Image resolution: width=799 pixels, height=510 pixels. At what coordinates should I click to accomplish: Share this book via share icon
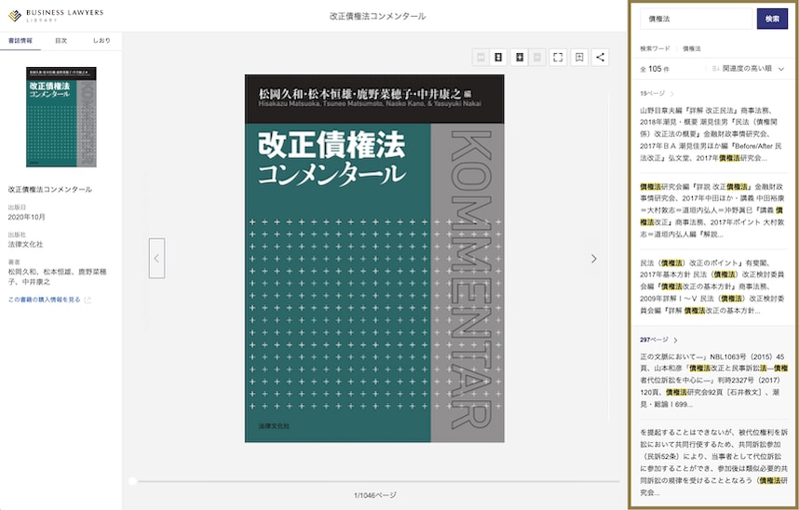coord(601,58)
